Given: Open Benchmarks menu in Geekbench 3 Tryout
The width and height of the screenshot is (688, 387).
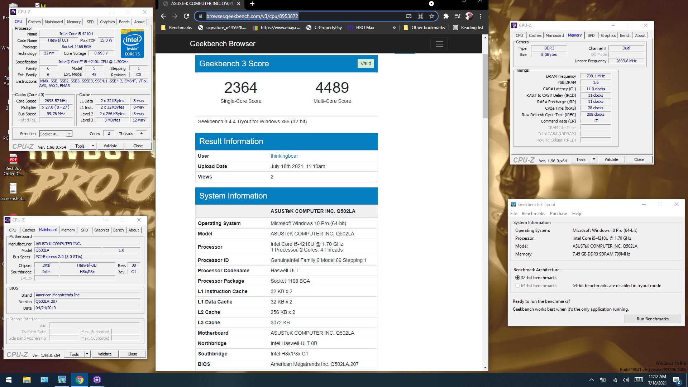Looking at the screenshot, I should pyautogui.click(x=533, y=214).
